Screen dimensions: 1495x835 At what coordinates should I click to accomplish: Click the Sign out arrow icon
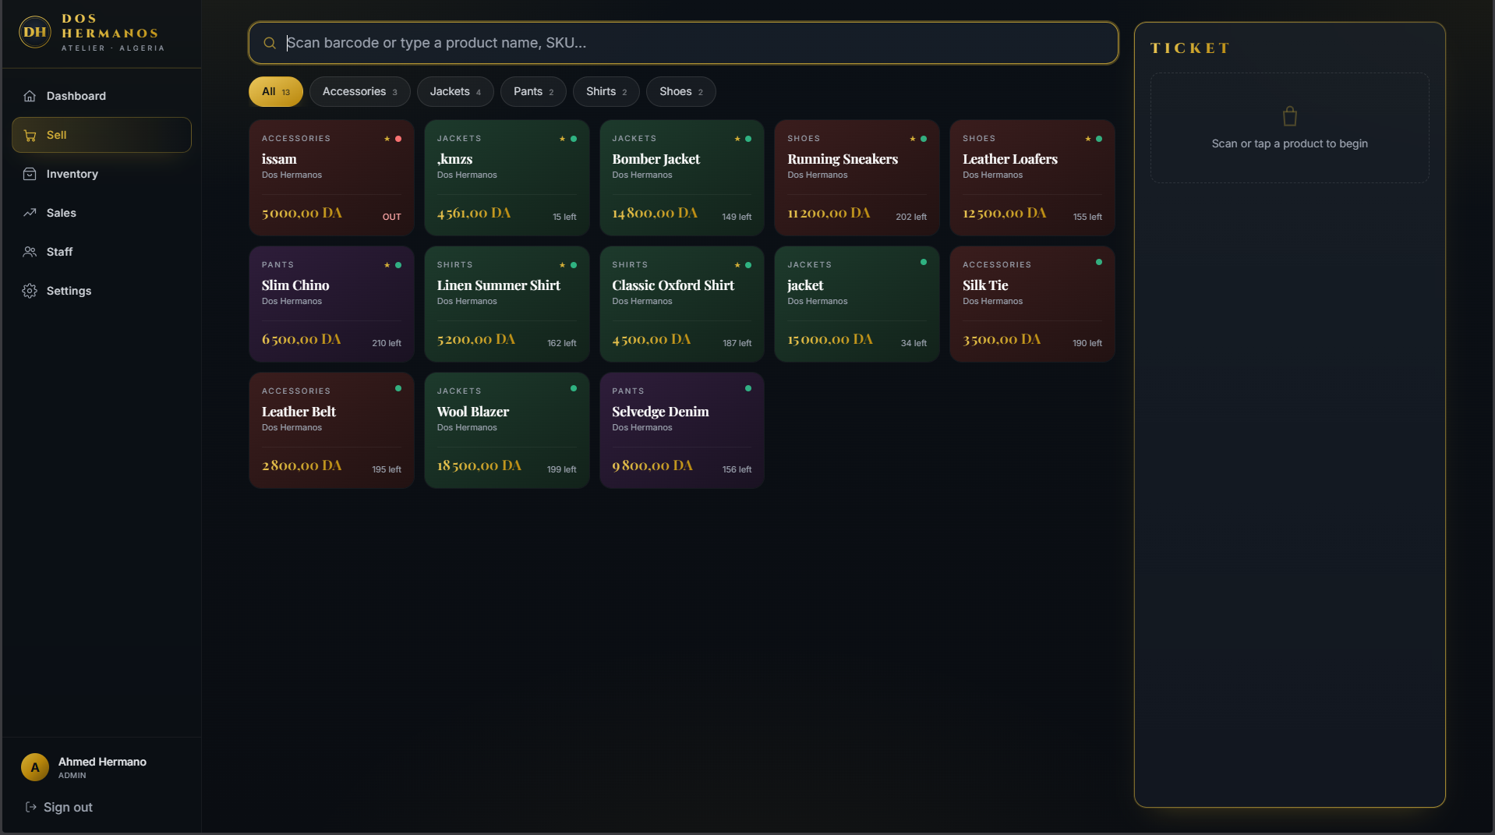click(x=31, y=807)
